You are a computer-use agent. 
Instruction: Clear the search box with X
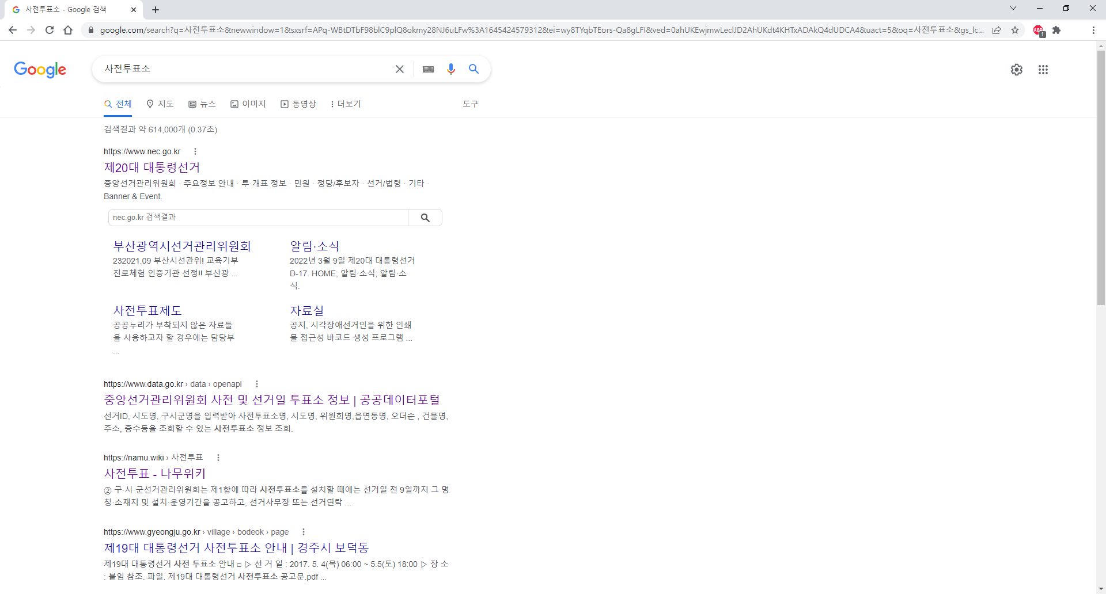pyautogui.click(x=400, y=69)
